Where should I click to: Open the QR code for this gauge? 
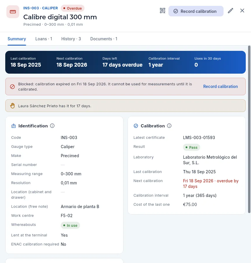point(162,11)
